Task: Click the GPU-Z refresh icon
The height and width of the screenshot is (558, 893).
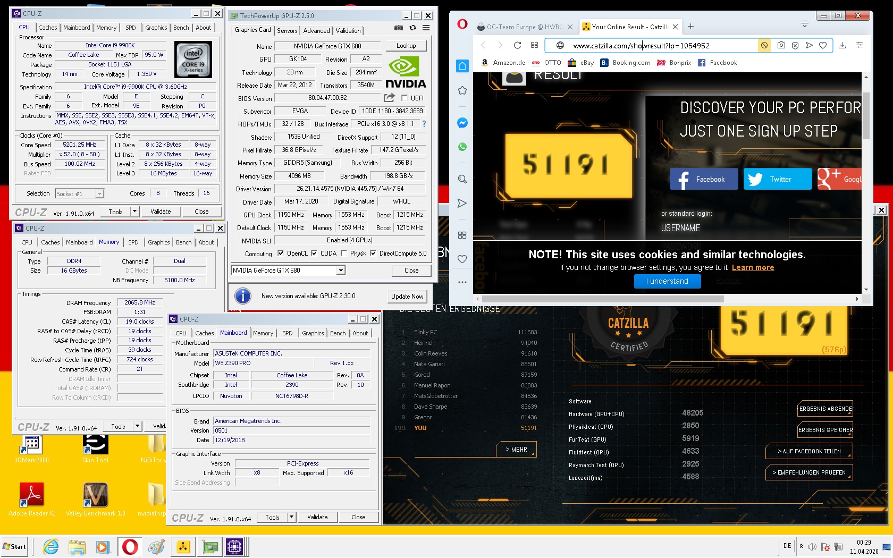Action: [x=412, y=28]
